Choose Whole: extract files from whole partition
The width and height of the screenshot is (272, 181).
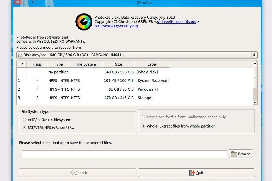[143, 126]
